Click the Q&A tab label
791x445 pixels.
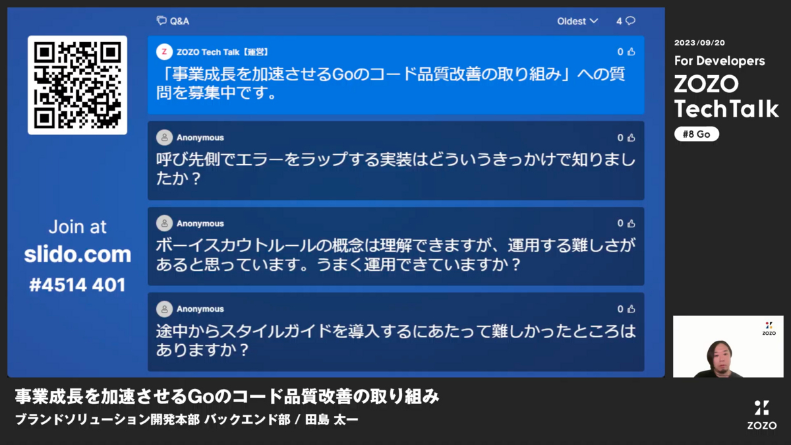pyautogui.click(x=179, y=21)
